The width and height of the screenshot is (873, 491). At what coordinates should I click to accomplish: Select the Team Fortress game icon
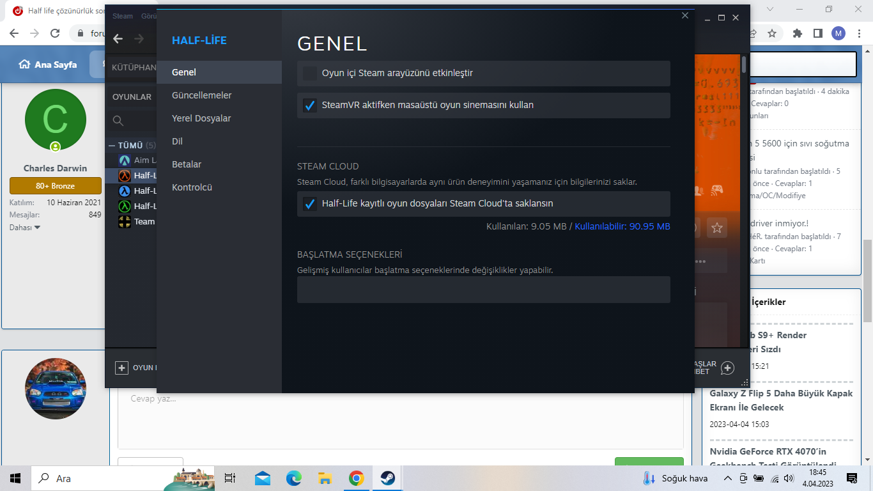[125, 222]
